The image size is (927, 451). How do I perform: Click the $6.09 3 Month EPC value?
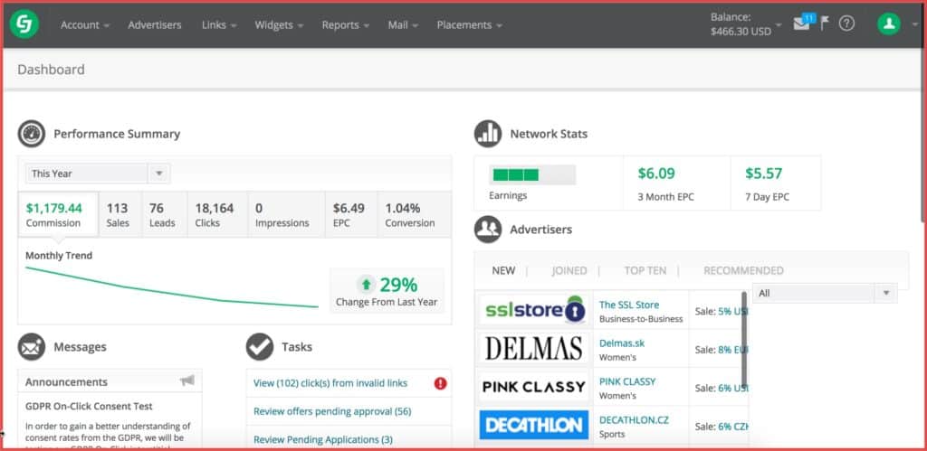point(656,173)
